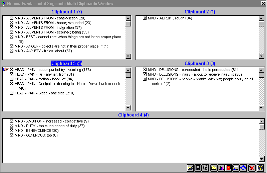Toggle 'HEAD - PAIN - accompanied by - vomiting' checkbox
This screenshot has height=173, width=267.
tap(11, 70)
